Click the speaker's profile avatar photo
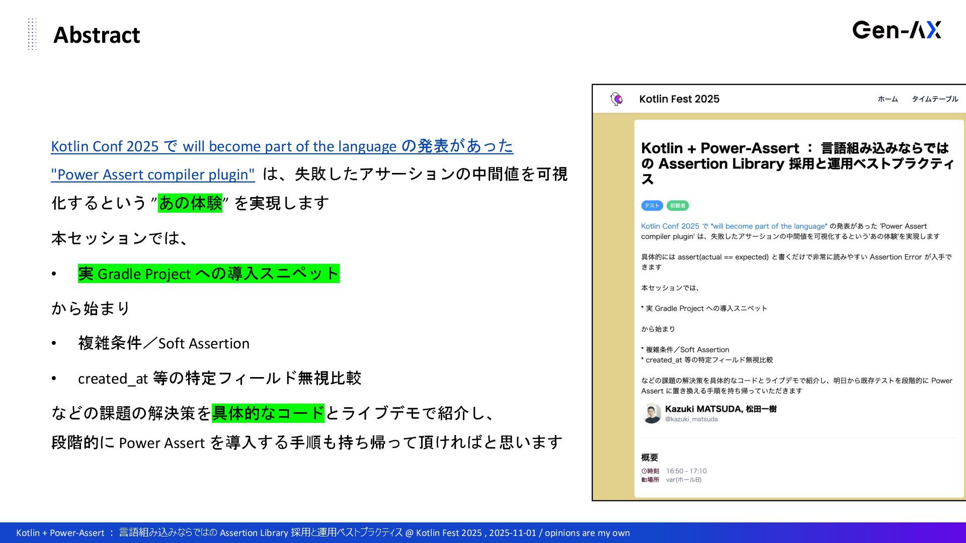The width and height of the screenshot is (966, 543). [x=652, y=413]
